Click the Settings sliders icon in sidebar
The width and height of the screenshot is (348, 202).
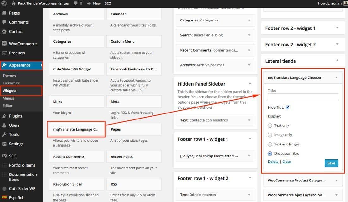(4, 144)
